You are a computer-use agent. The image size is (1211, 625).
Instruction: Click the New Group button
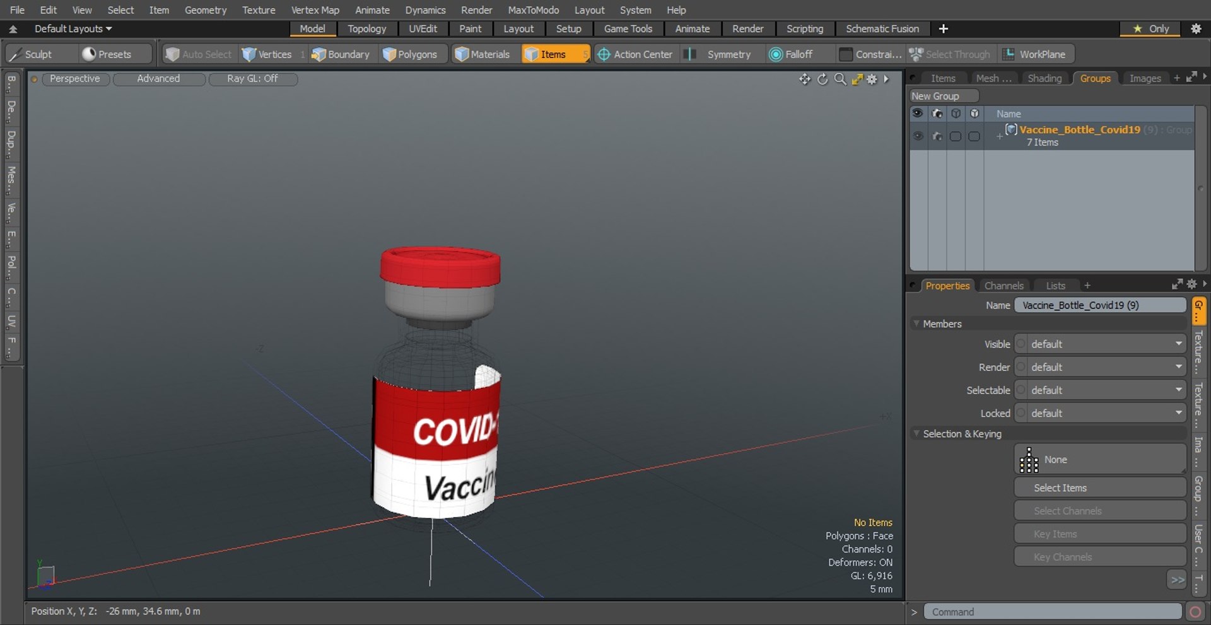tap(944, 96)
